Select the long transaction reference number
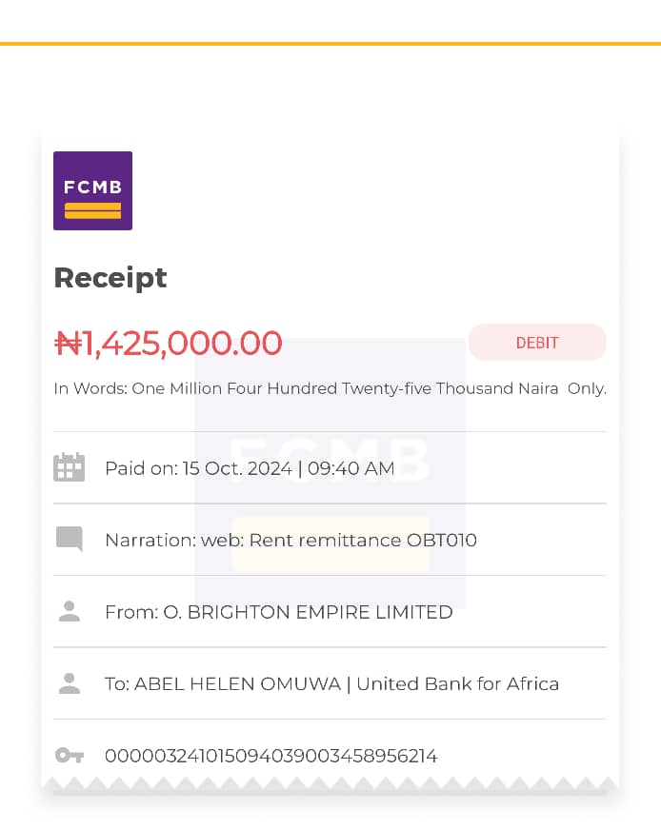The width and height of the screenshot is (661, 829). [x=270, y=756]
